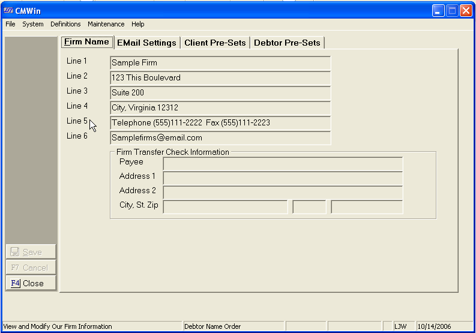The height and width of the screenshot is (333, 476).
Task: Click the Line 5 telephone and fax field
Action: coord(220,123)
